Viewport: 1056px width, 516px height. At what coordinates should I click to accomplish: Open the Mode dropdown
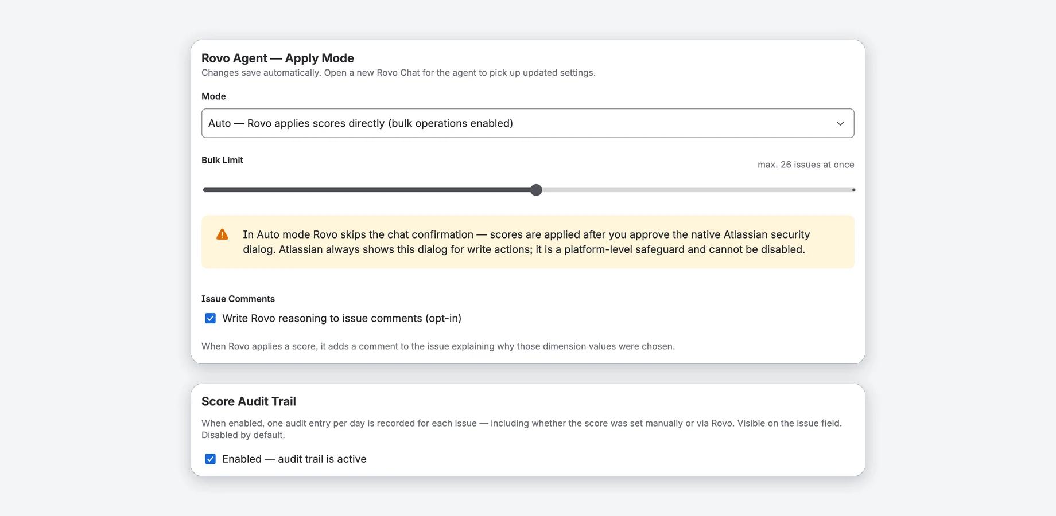tap(527, 123)
